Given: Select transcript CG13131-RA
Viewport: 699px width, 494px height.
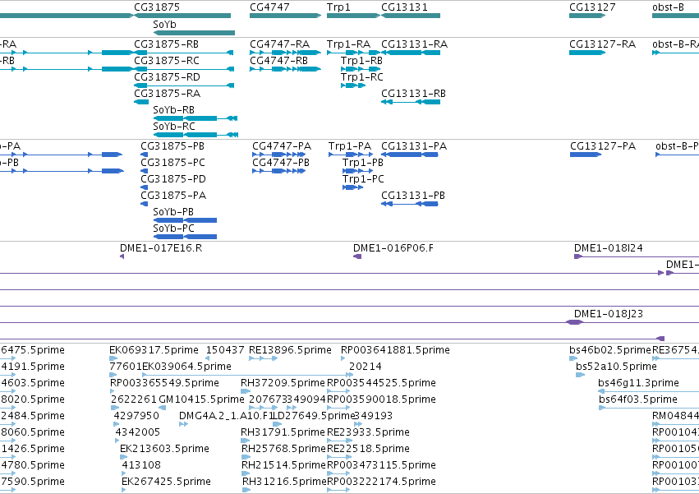Looking at the screenshot, I should point(411,53).
